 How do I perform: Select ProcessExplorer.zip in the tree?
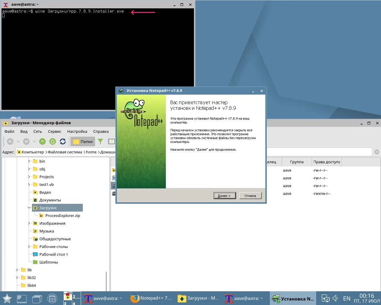coord(59,215)
